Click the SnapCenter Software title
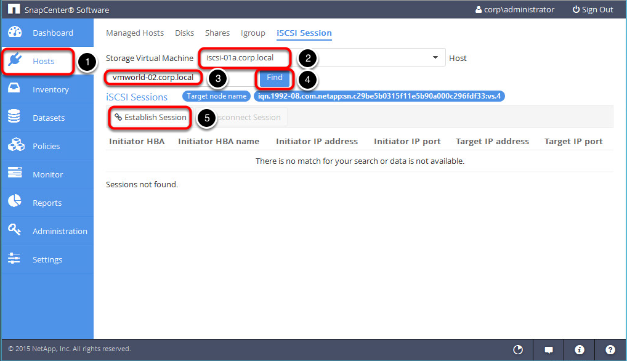This screenshot has width=627, height=361. pyautogui.click(x=67, y=10)
